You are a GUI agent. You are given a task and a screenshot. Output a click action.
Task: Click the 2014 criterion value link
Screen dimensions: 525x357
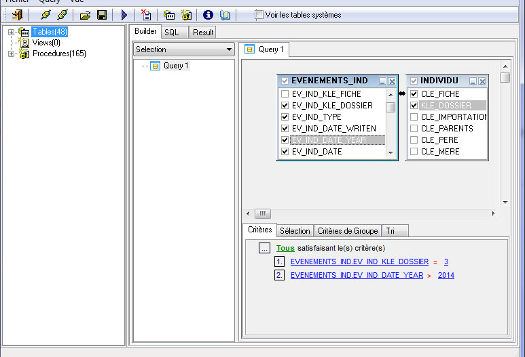pos(446,275)
